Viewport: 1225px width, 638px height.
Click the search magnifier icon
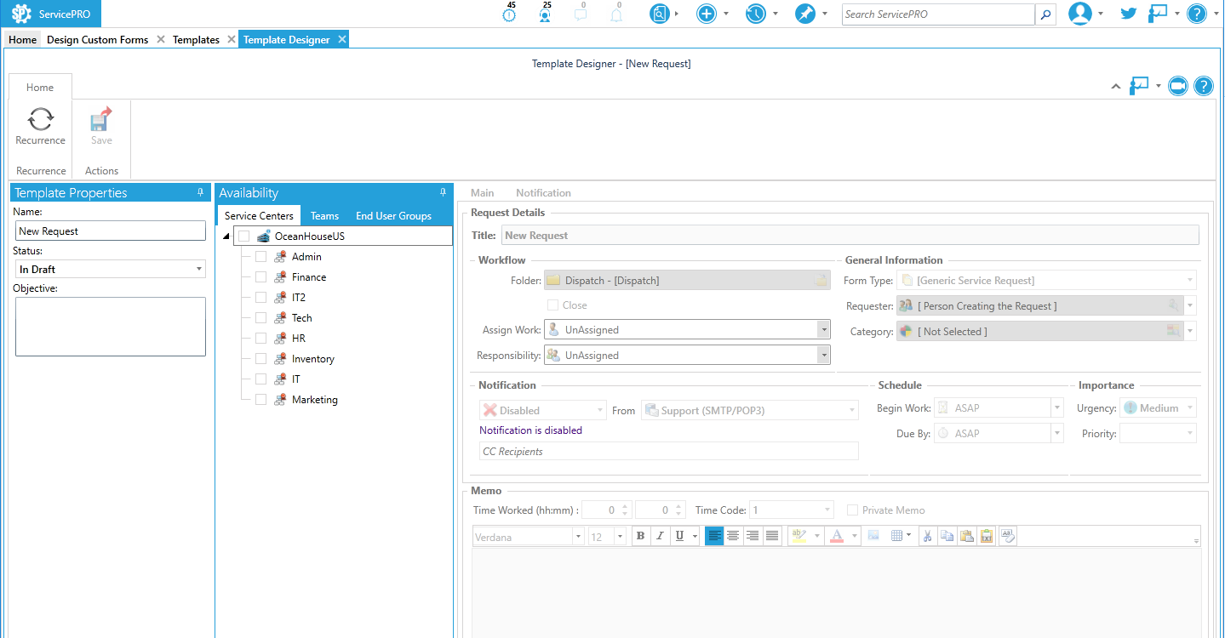click(1045, 14)
